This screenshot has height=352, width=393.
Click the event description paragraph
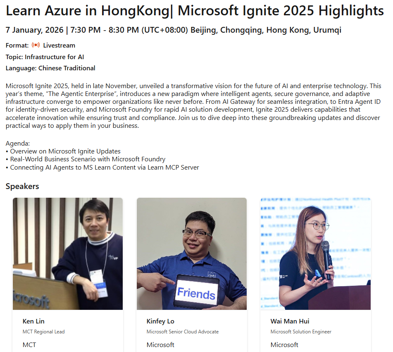coord(193,105)
